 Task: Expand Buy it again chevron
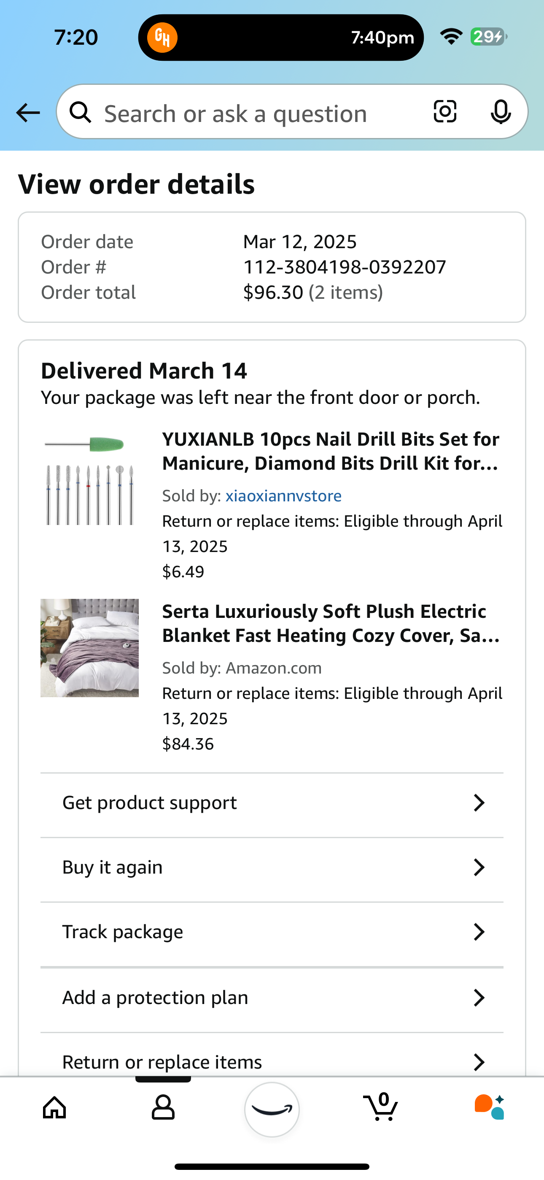click(479, 867)
